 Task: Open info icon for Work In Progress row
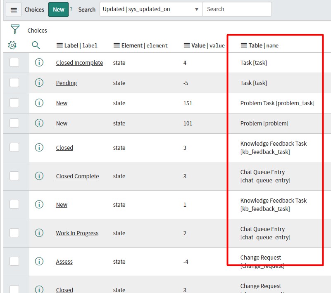point(39,233)
